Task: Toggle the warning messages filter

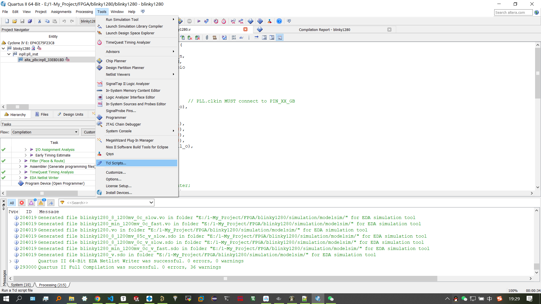Action: tap(41, 203)
